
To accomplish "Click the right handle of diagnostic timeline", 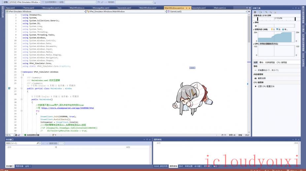I will (x=295, y=19).
